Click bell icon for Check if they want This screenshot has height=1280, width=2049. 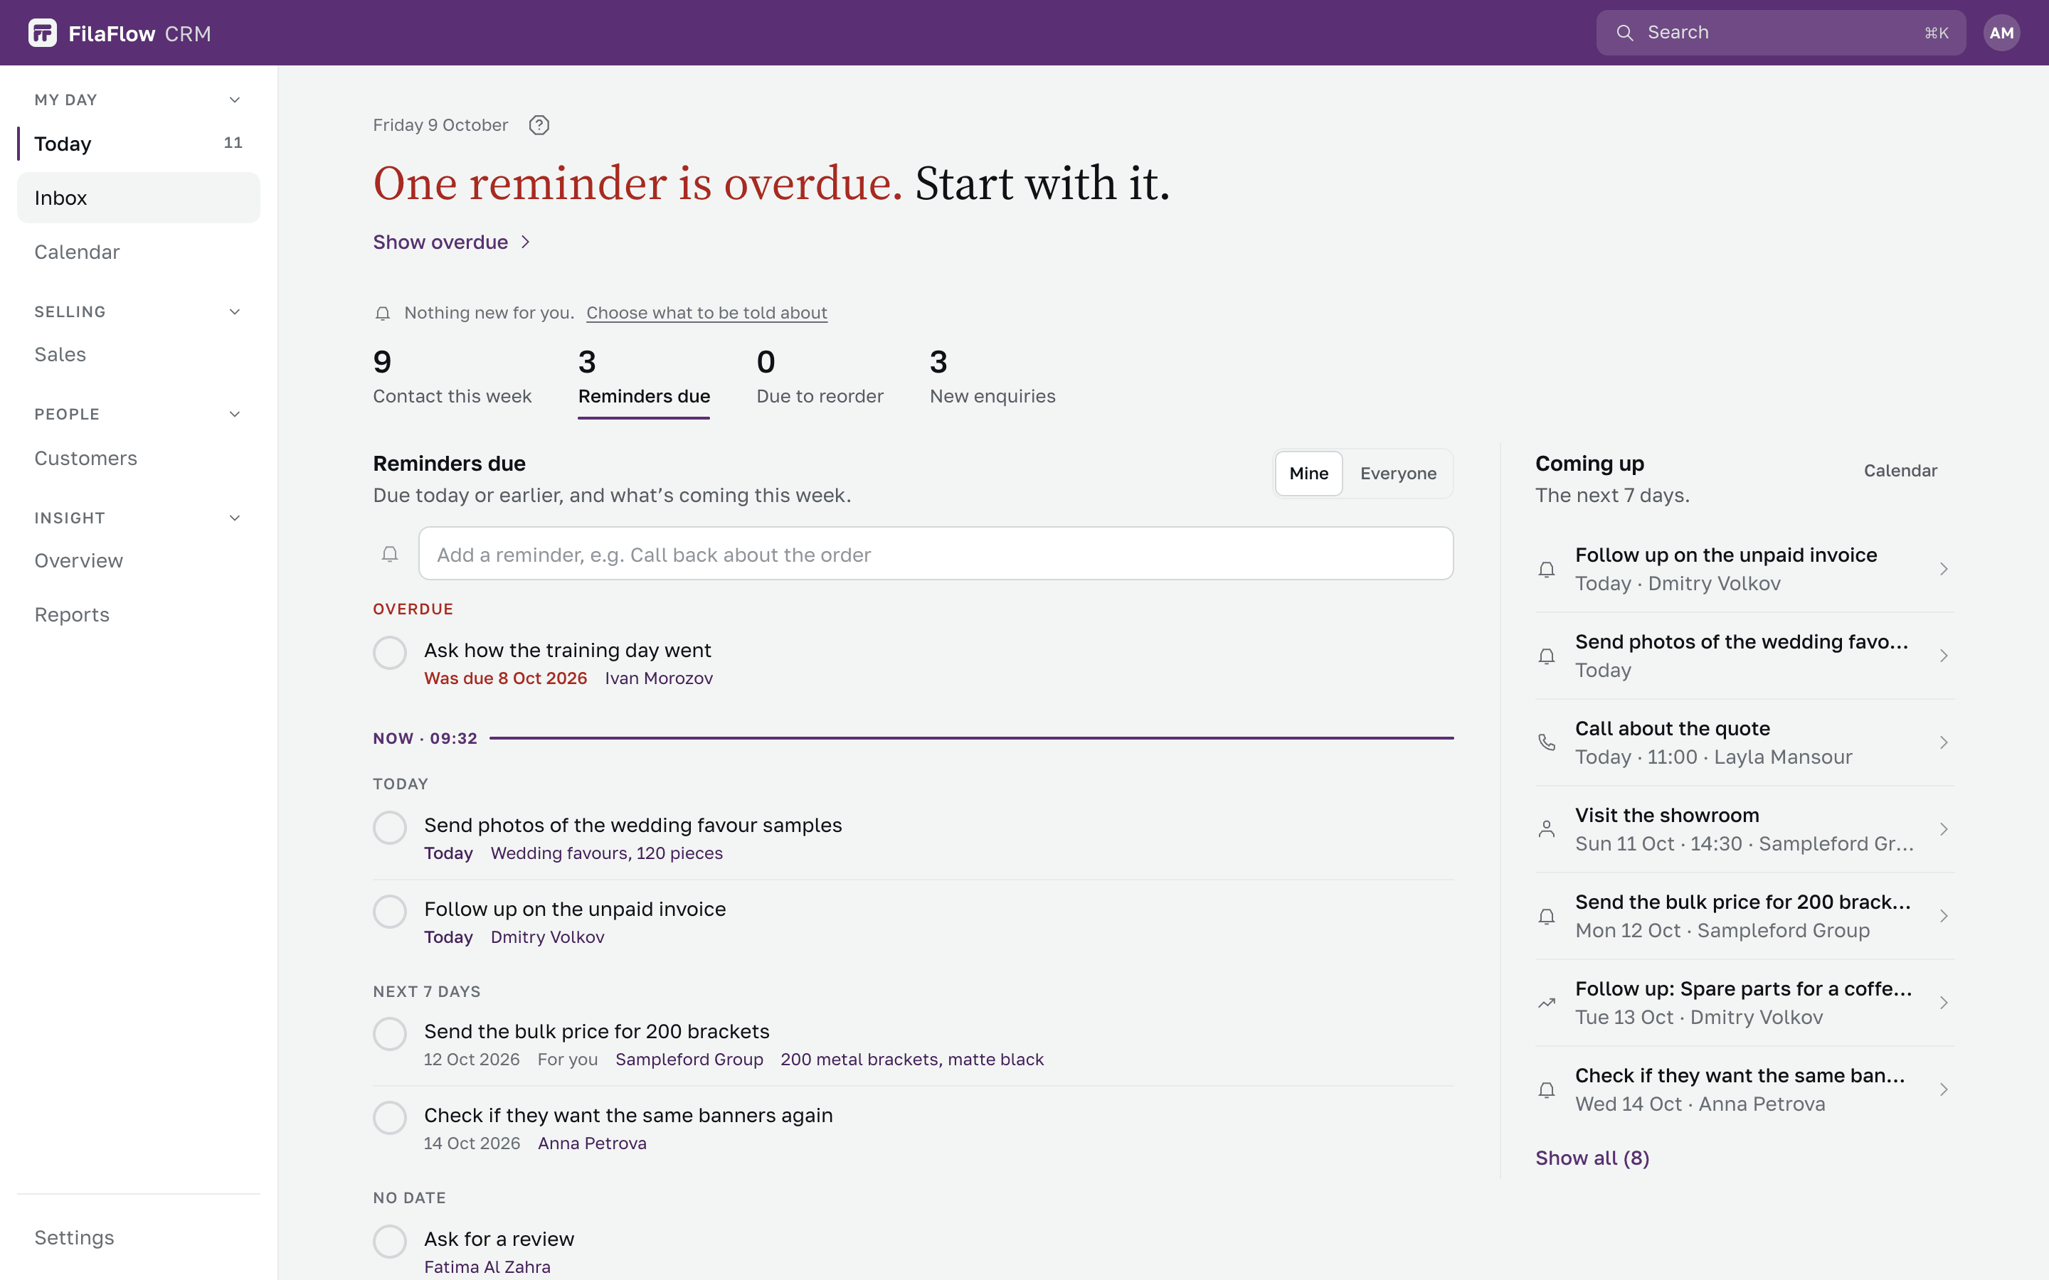1546,1089
